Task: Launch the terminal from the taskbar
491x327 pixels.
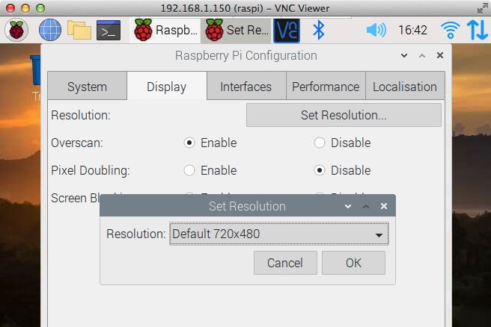Action: (109, 30)
